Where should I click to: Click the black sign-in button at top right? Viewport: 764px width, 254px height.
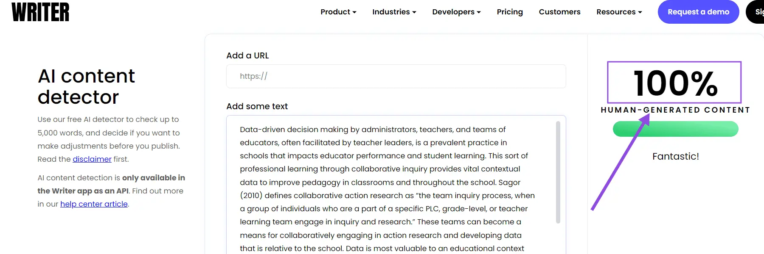point(757,12)
